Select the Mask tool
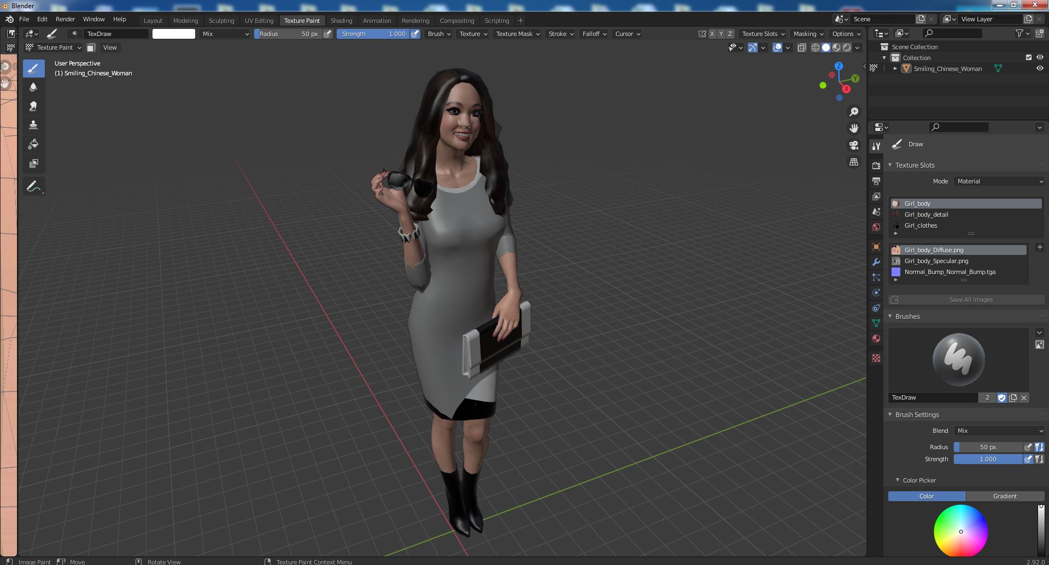The height and width of the screenshot is (565, 1049). (33, 163)
